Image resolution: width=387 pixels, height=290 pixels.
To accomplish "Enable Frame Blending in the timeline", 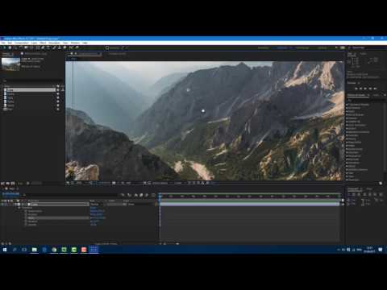I will click(x=141, y=195).
